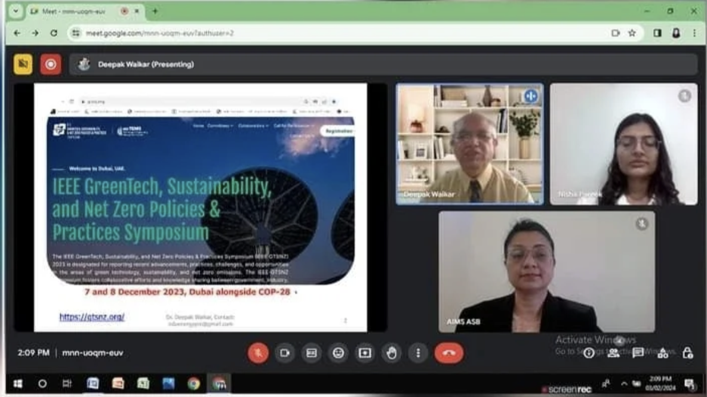Image resolution: width=707 pixels, height=397 pixels.
Task: Raise your hand in the meeting
Action: tap(391, 353)
